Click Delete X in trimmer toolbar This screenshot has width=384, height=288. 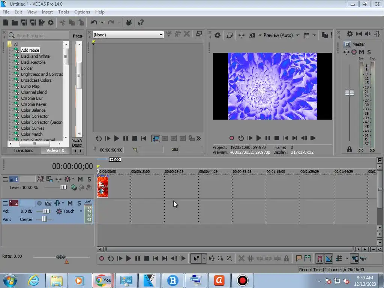click(x=187, y=34)
